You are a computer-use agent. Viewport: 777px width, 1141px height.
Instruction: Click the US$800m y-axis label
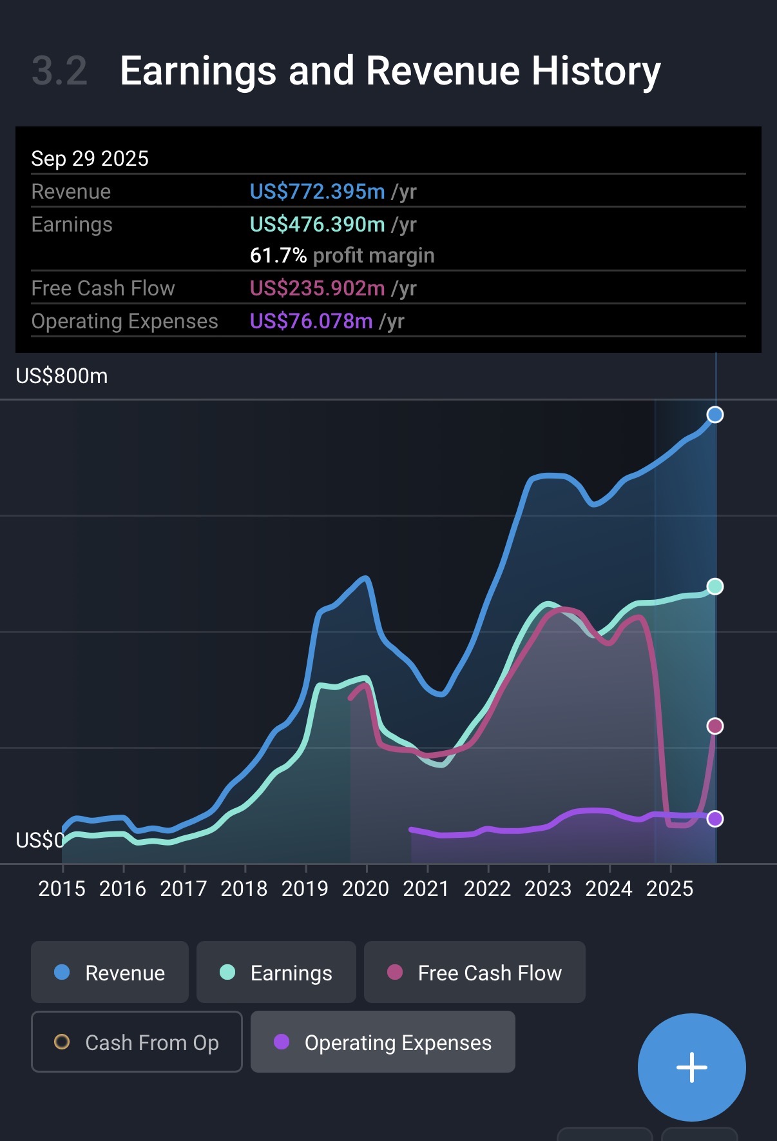click(62, 376)
